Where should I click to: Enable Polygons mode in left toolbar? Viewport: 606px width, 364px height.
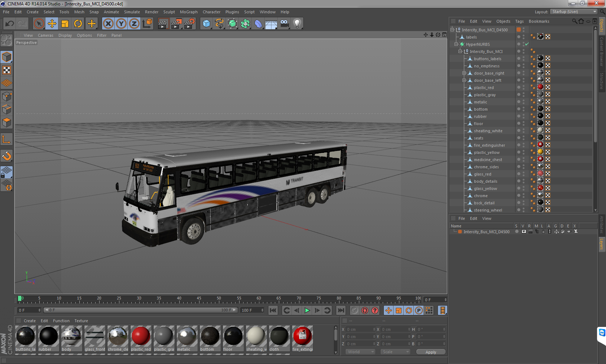tap(7, 123)
